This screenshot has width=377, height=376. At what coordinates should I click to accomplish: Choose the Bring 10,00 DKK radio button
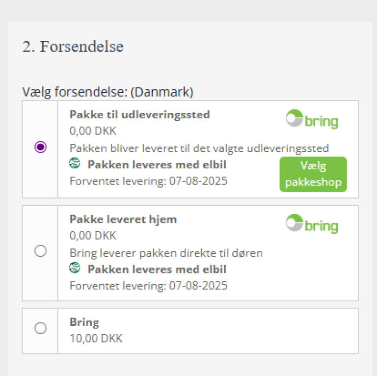pos(41,328)
